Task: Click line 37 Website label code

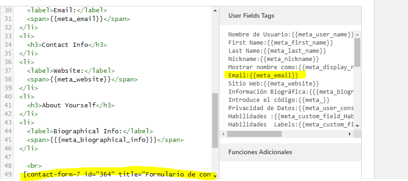Action: tap(70, 70)
